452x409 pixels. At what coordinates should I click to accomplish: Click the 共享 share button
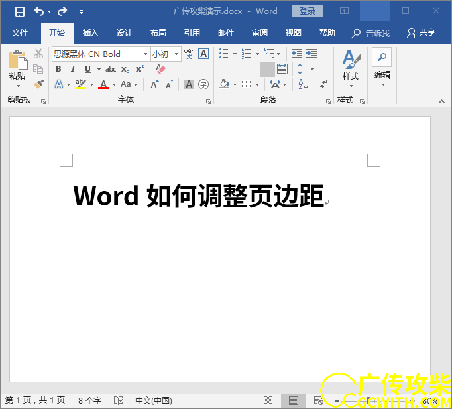pos(421,33)
